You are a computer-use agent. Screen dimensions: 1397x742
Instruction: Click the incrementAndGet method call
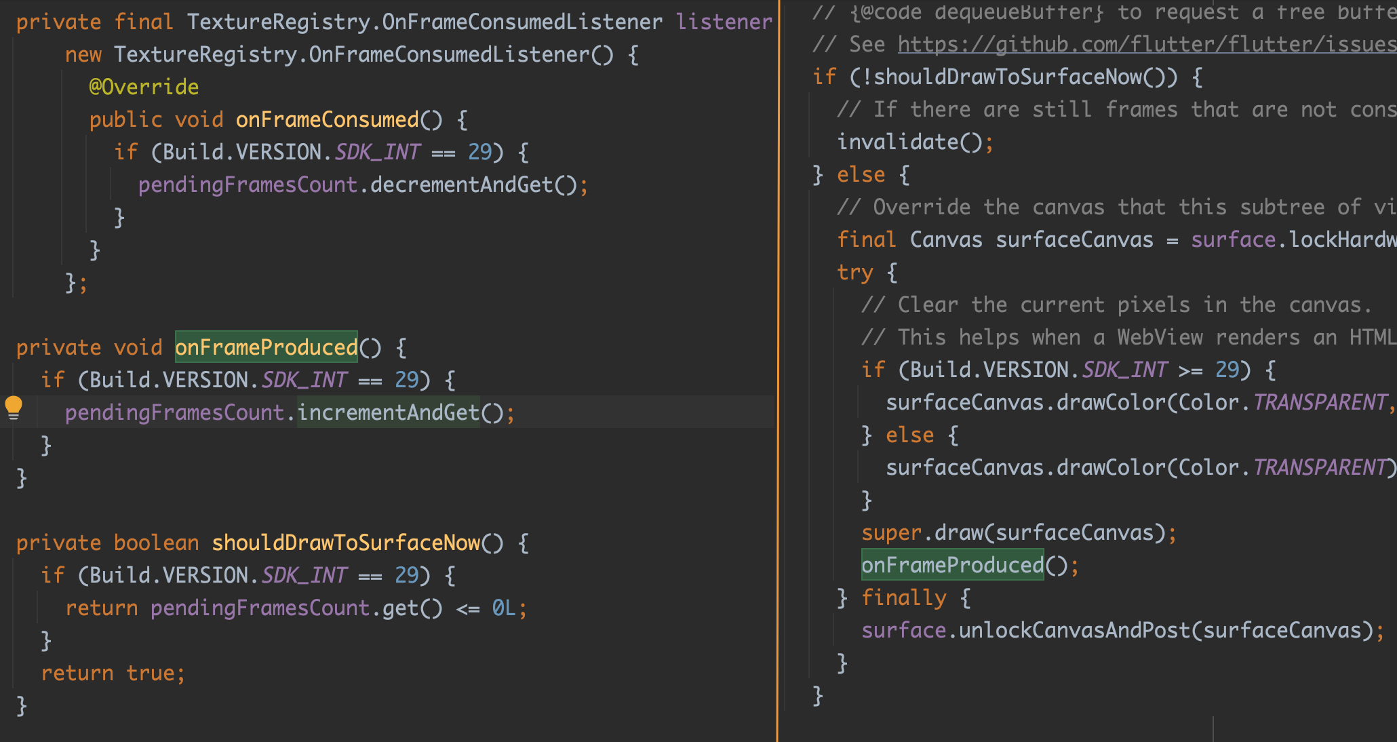388,412
